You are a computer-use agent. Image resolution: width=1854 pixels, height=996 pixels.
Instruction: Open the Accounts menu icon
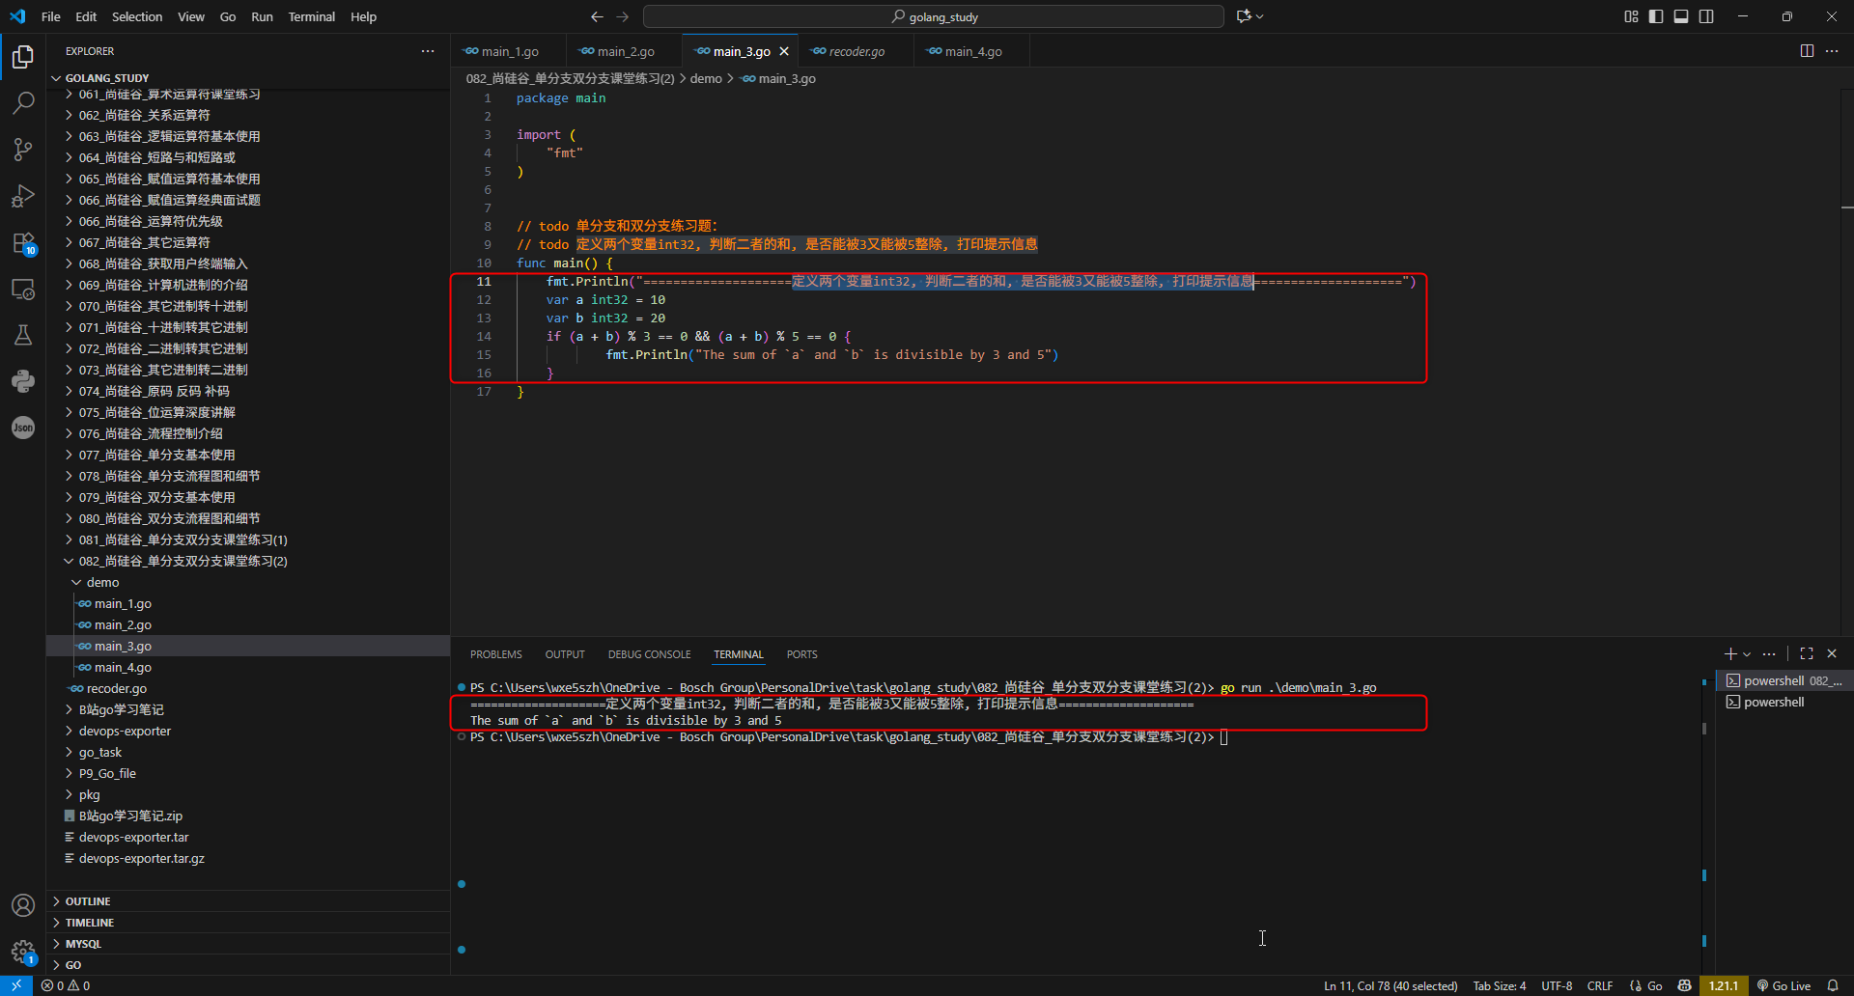click(x=23, y=905)
